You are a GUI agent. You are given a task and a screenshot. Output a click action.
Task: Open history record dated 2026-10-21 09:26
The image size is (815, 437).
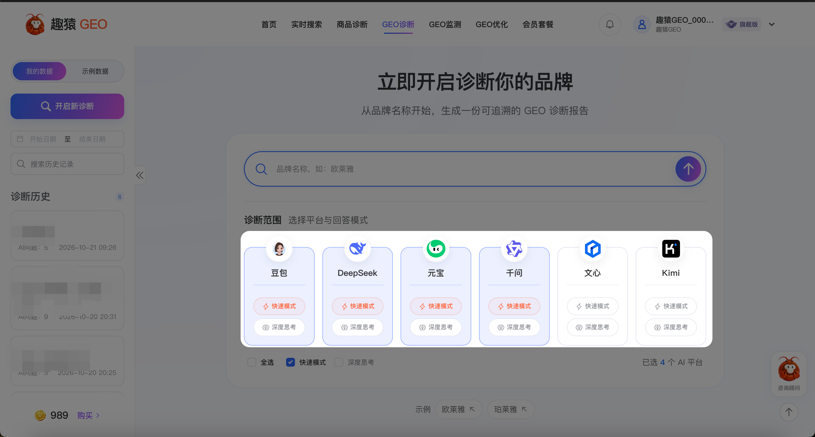67,235
